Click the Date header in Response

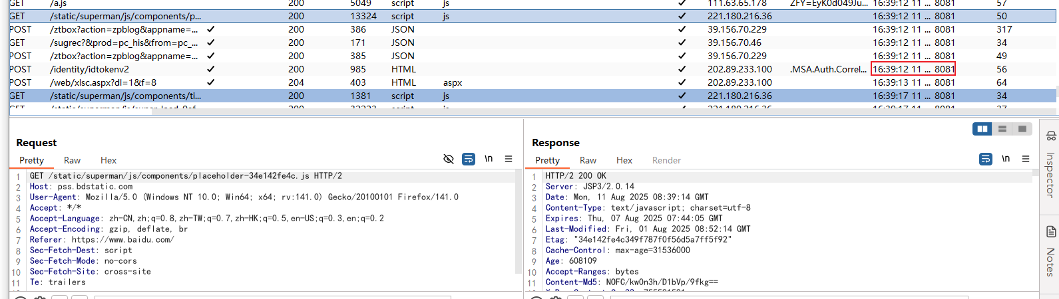point(626,197)
